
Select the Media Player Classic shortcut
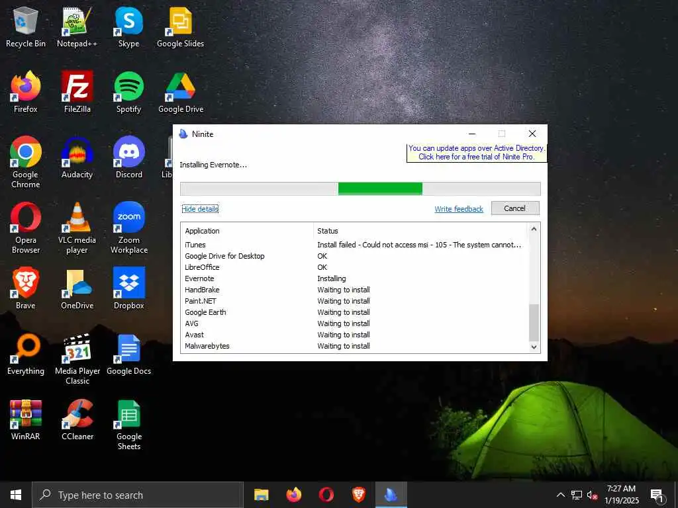(x=77, y=359)
